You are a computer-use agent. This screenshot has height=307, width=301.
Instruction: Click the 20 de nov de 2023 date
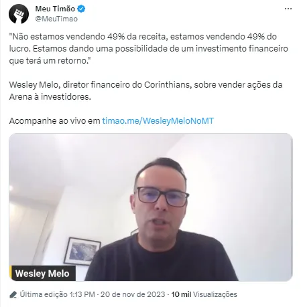pos(133,294)
